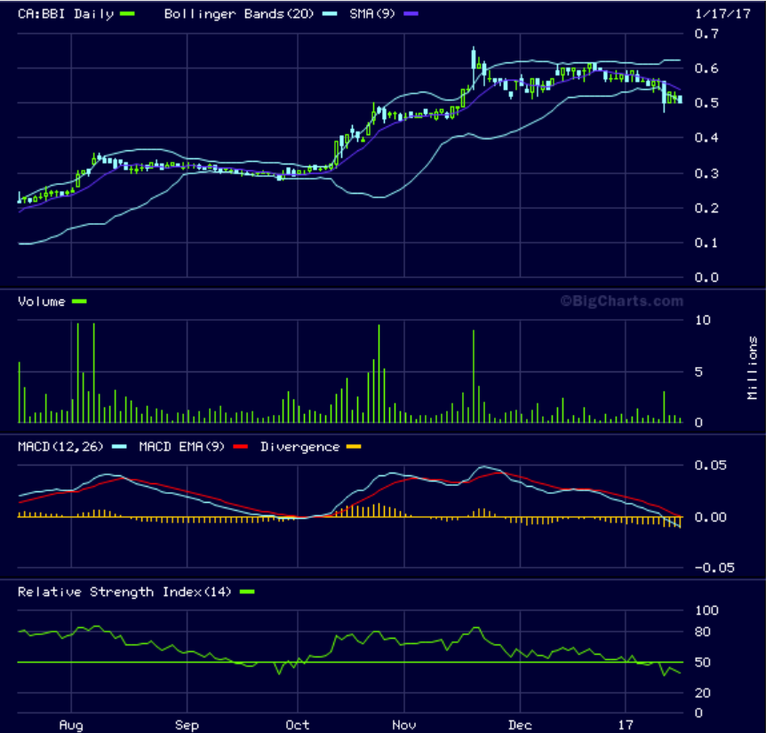Image resolution: width=766 pixels, height=733 pixels.
Task: Click the Nov month label
Action: click(404, 725)
